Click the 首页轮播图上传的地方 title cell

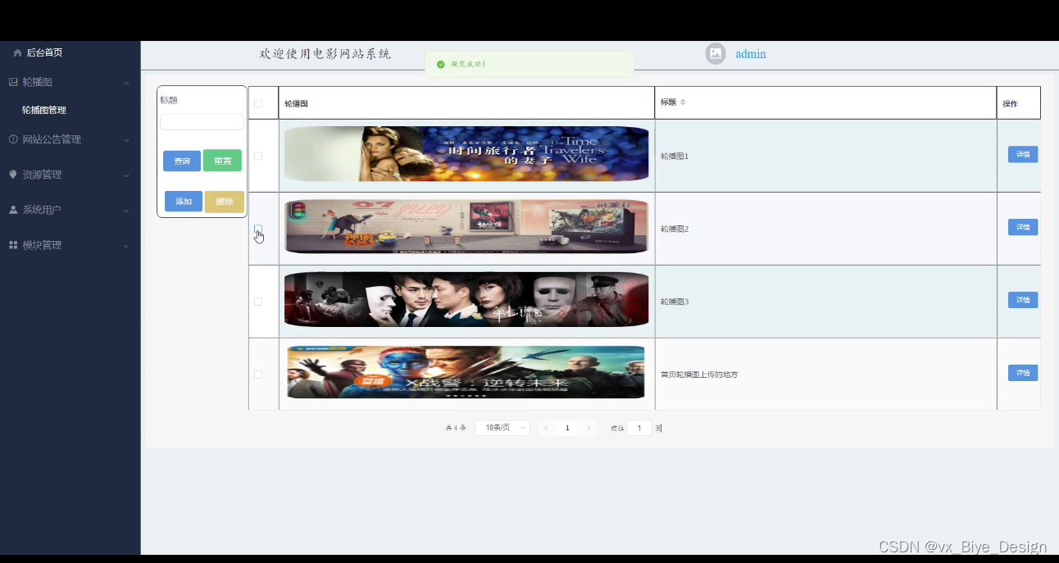825,375
